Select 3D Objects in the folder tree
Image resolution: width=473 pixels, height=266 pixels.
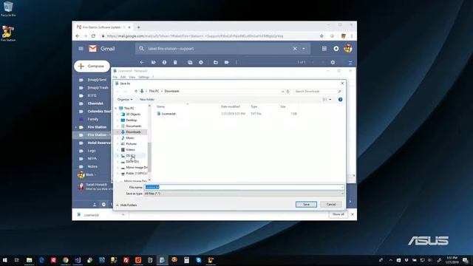coord(133,115)
